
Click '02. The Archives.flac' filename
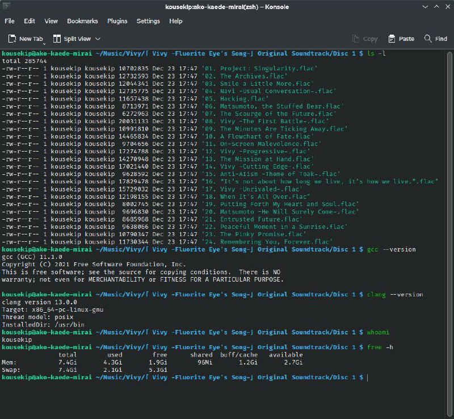pyautogui.click(x=245, y=76)
